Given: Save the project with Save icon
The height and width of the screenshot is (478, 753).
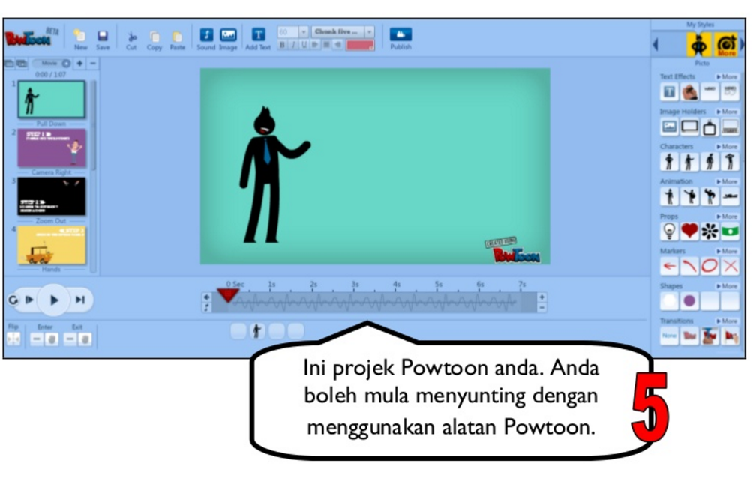Looking at the screenshot, I should (103, 36).
